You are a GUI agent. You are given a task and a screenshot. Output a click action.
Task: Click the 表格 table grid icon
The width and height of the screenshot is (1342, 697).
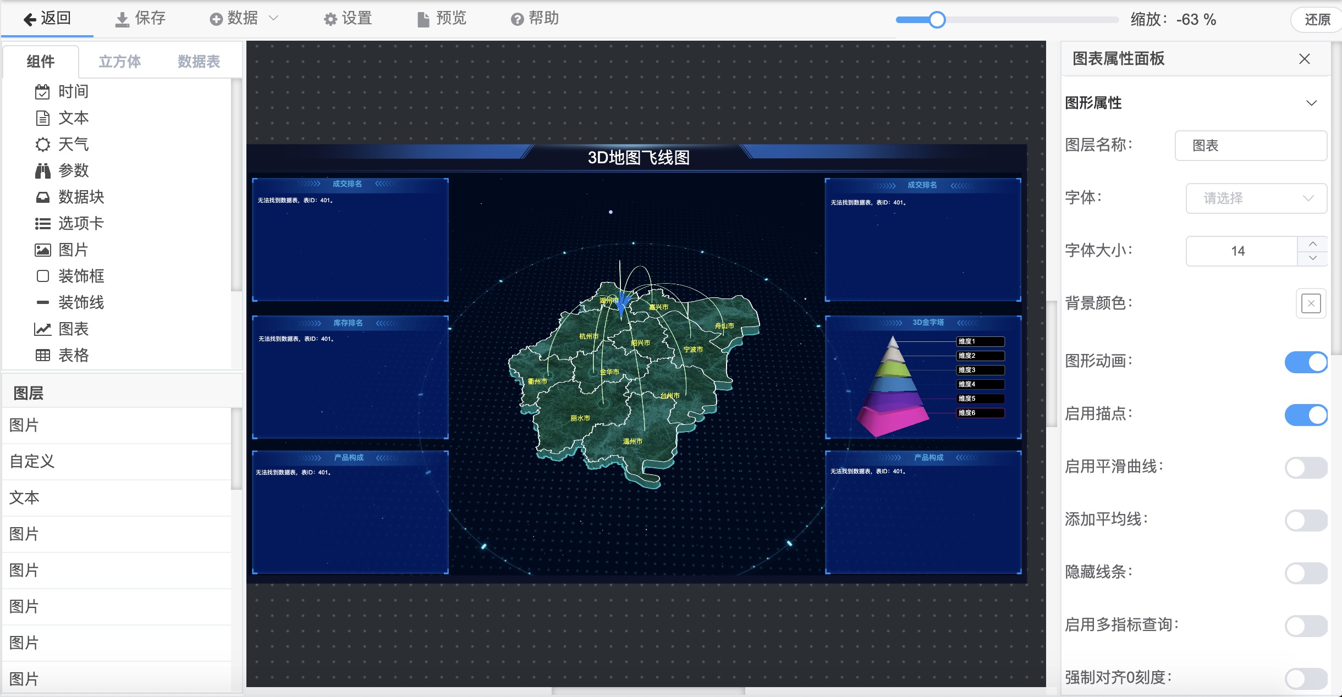42,356
